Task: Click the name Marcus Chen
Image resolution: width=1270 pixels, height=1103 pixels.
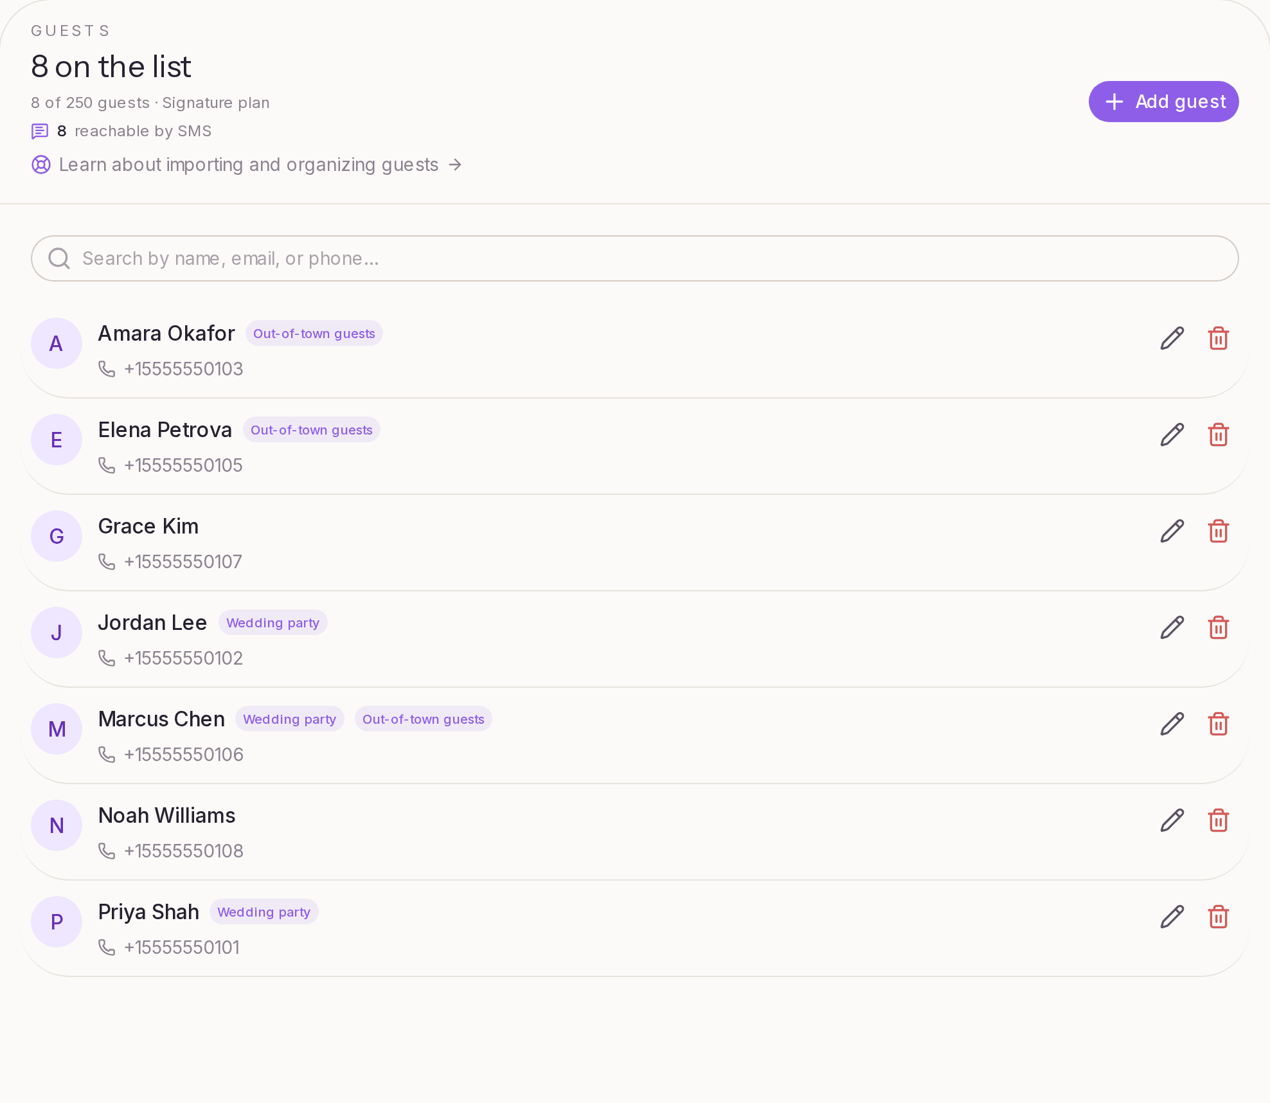Action: 161,719
